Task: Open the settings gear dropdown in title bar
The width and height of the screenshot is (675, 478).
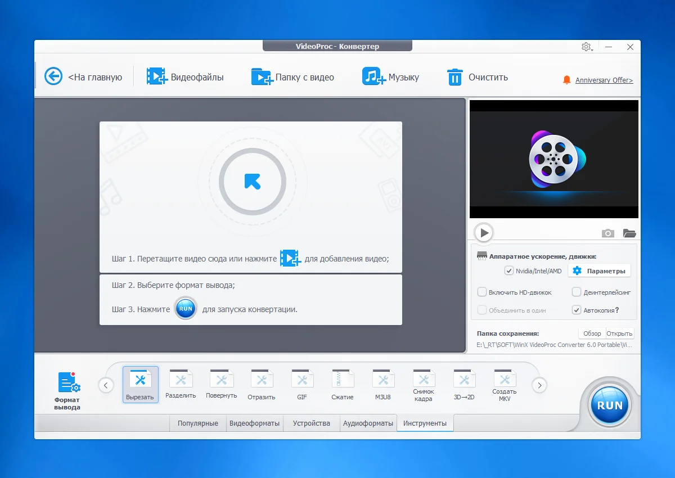Action: coord(587,47)
